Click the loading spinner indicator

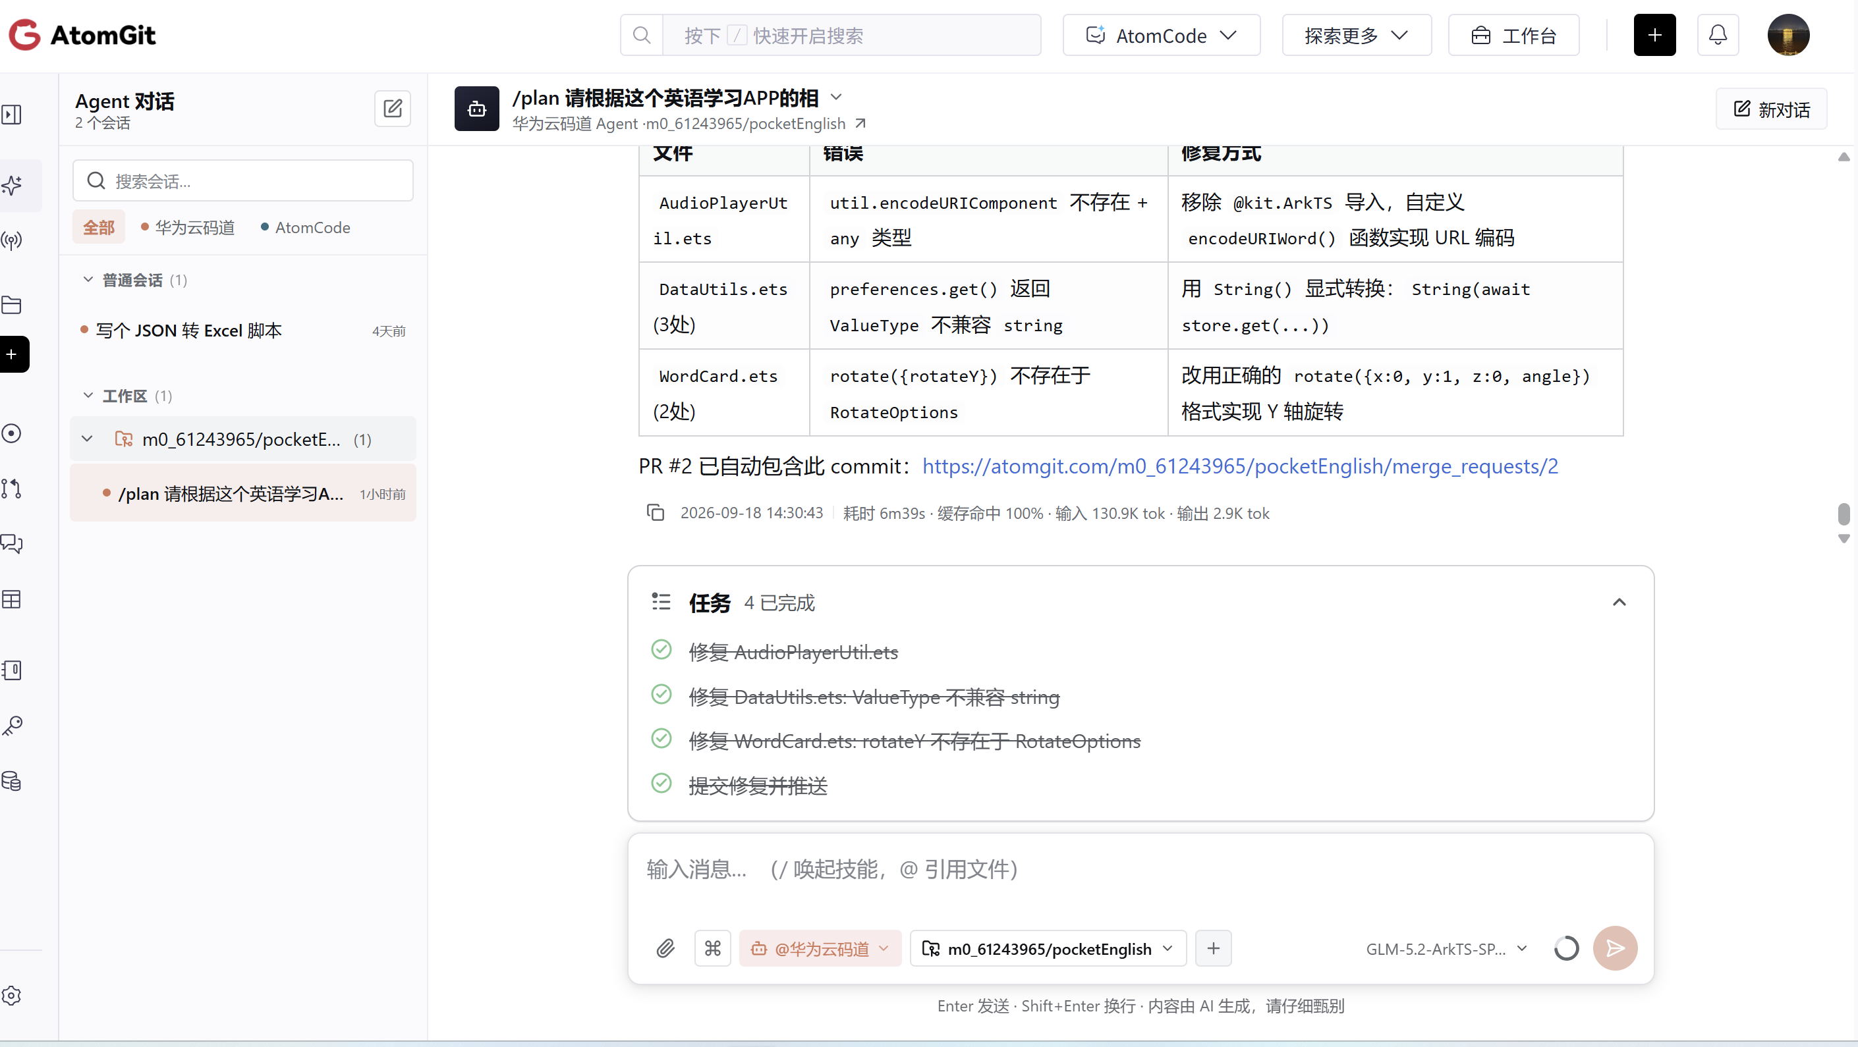[x=1566, y=948]
